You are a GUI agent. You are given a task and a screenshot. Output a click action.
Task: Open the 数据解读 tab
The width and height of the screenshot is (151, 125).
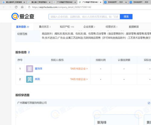click(134, 27)
